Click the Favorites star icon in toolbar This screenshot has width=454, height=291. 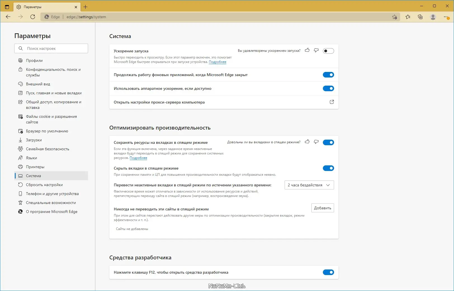(x=408, y=17)
